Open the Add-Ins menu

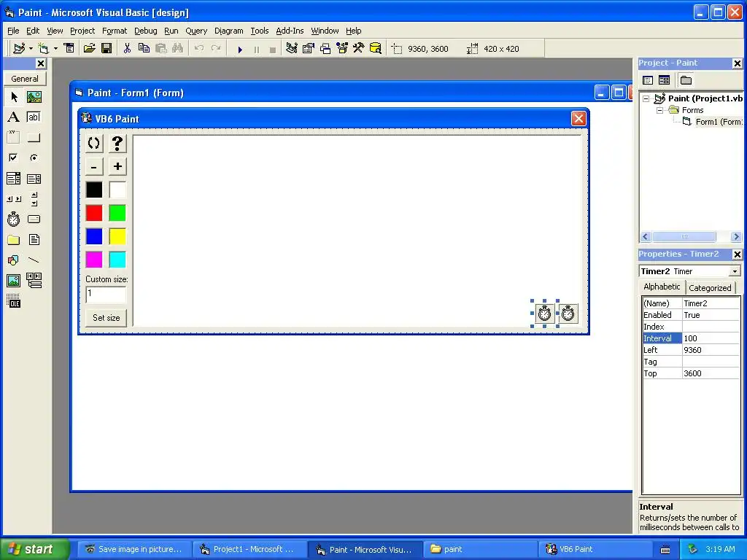tap(290, 31)
